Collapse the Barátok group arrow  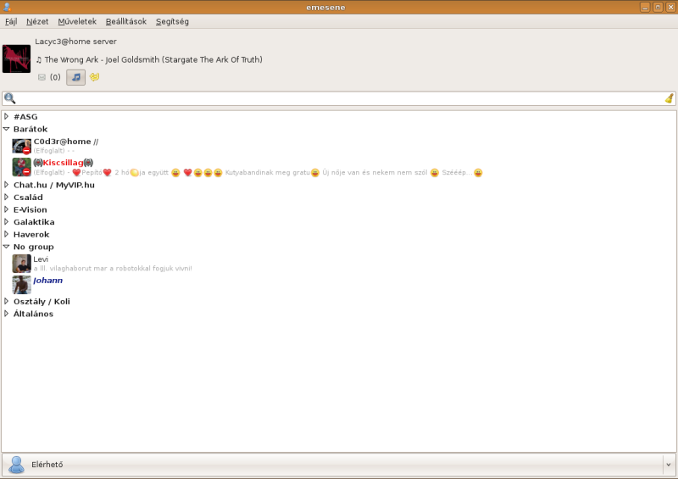pyautogui.click(x=6, y=129)
